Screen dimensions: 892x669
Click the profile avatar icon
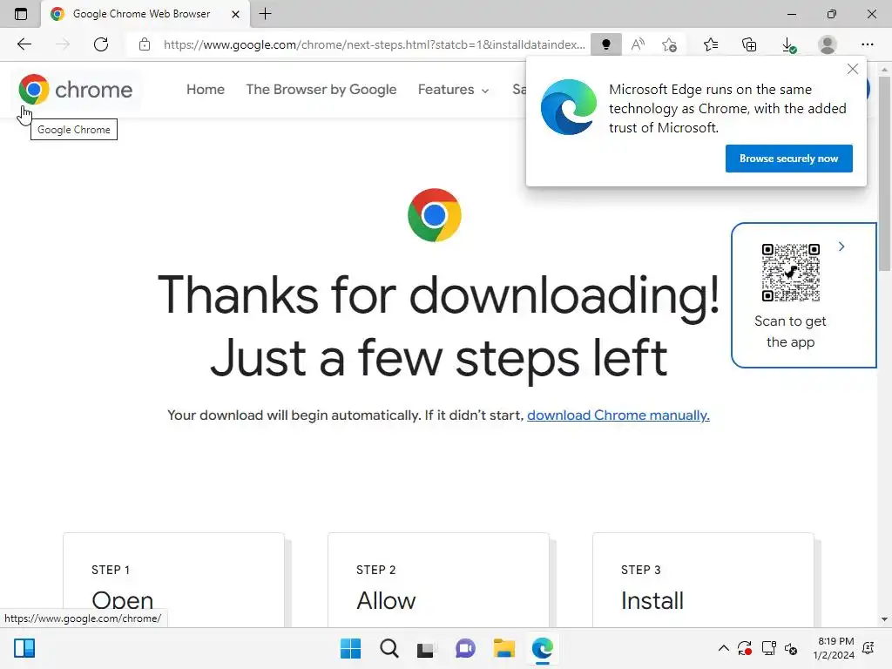coord(828,44)
